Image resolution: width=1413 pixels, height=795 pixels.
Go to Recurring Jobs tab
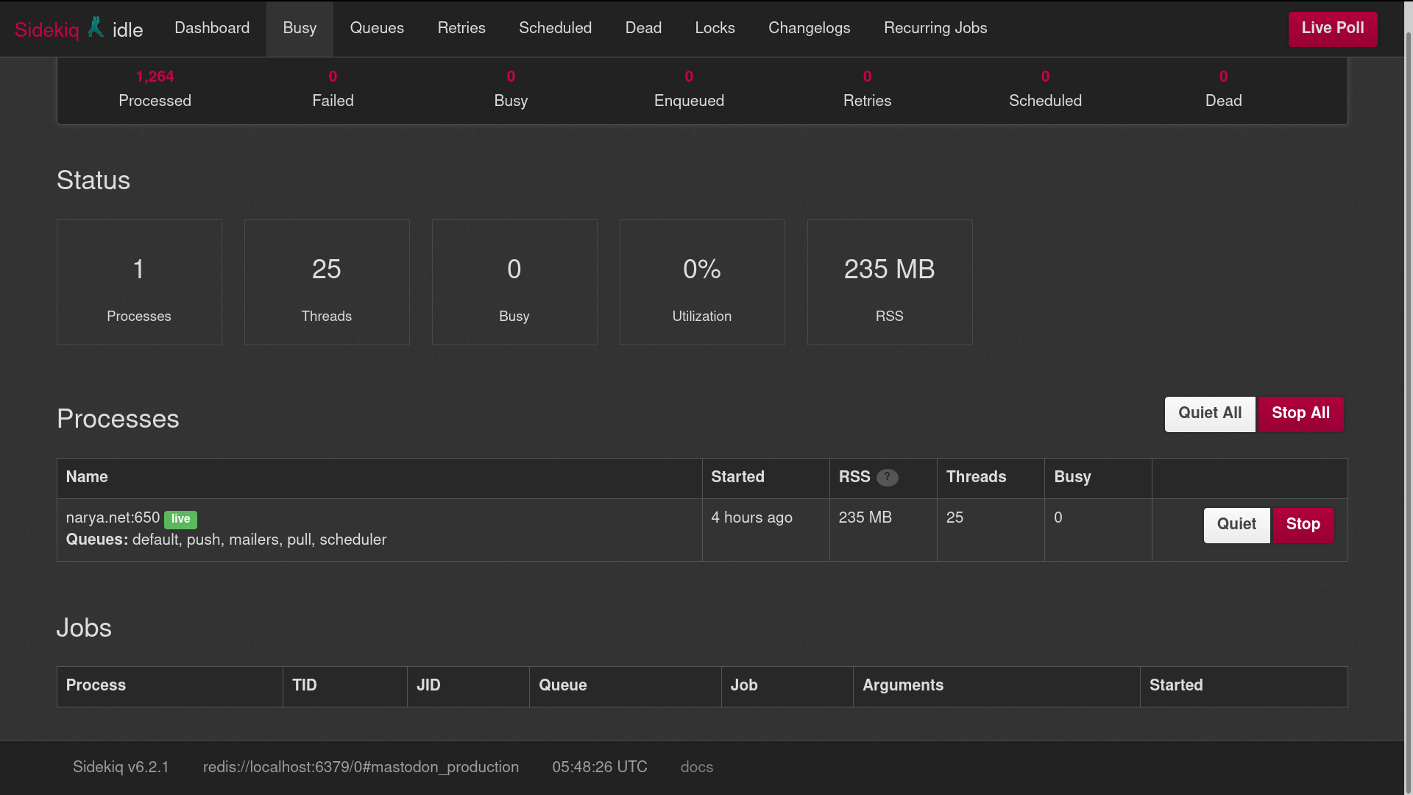[x=935, y=28]
